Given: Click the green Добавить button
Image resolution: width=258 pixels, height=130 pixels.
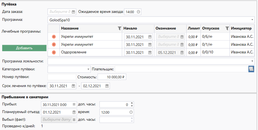Looking at the screenshot, I should (24, 48).
